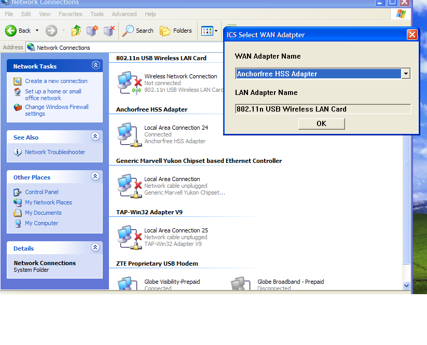This screenshot has height=345, width=427.
Task: Open the Tools menu
Action: click(97, 14)
